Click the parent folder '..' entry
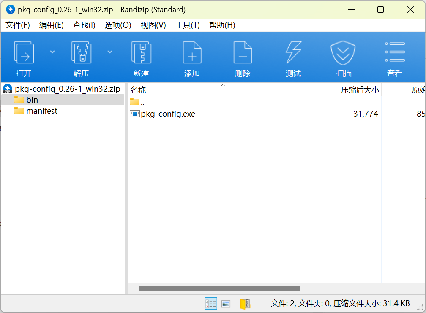This screenshot has width=426, height=313. [x=137, y=102]
